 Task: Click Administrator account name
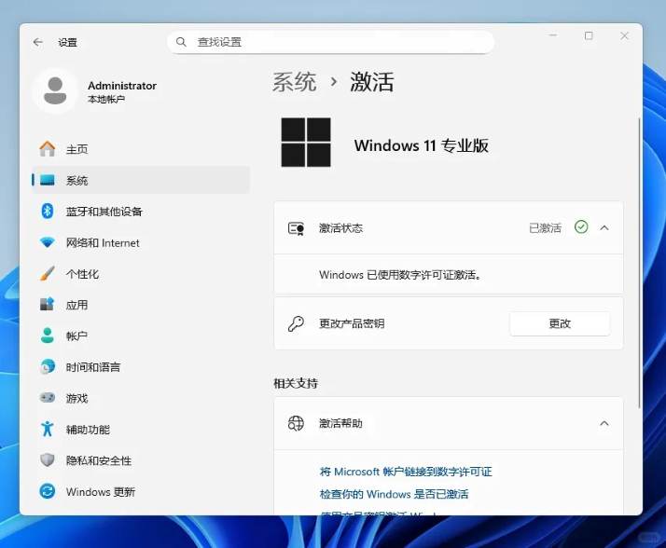pyautogui.click(x=122, y=86)
